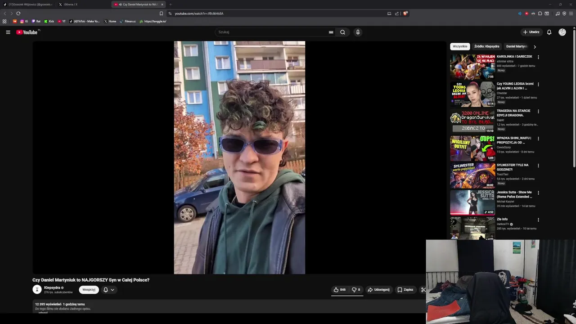The image size is (576, 324).
Task: Select the Źródło: Klepsydra chip
Action: 486,46
